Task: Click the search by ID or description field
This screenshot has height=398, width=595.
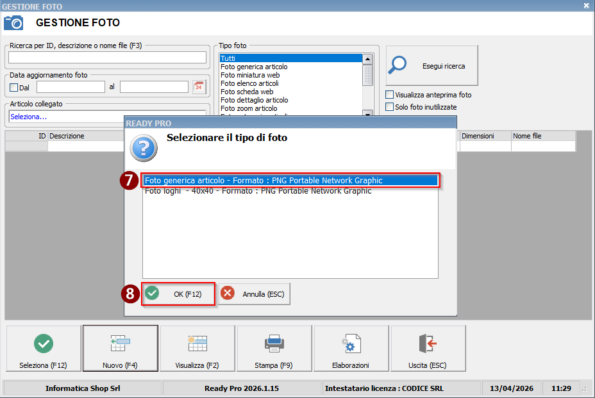Action: 107,58
